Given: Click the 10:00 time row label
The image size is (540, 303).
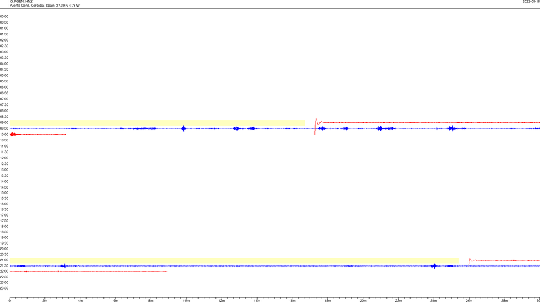Looking at the screenshot, I should [4, 135].
